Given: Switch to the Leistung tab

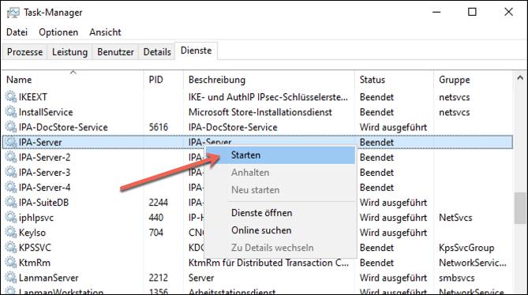Looking at the screenshot, I should pyautogui.click(x=69, y=52).
